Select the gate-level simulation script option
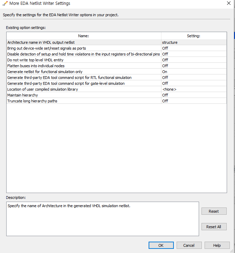This screenshot has width=235, height=253. (66, 83)
